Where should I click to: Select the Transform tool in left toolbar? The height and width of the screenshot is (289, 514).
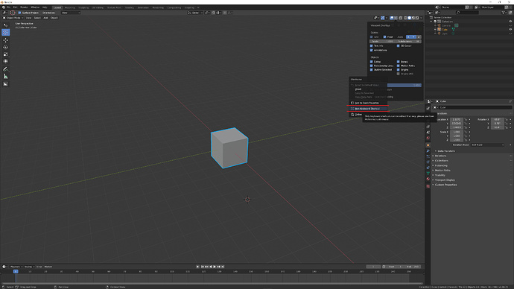pyautogui.click(x=5, y=61)
